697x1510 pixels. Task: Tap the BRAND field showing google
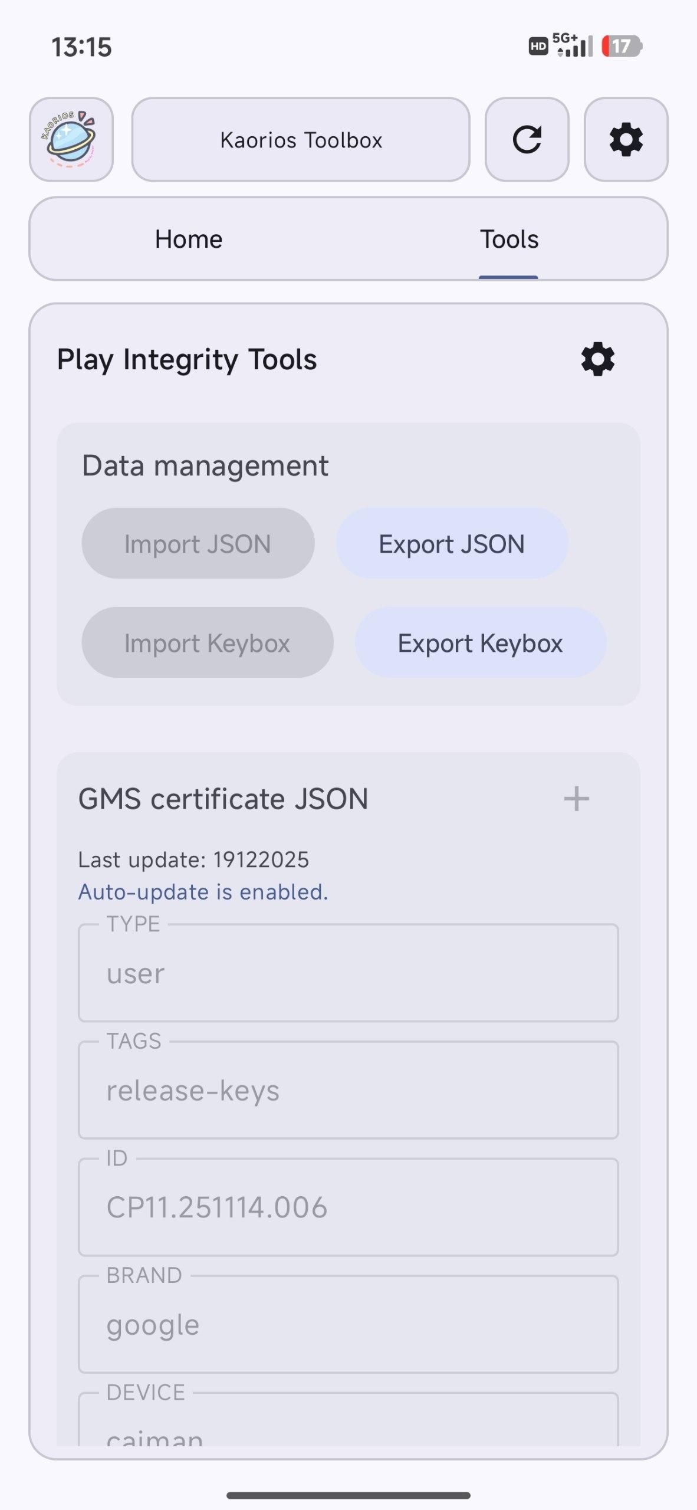click(x=348, y=1325)
